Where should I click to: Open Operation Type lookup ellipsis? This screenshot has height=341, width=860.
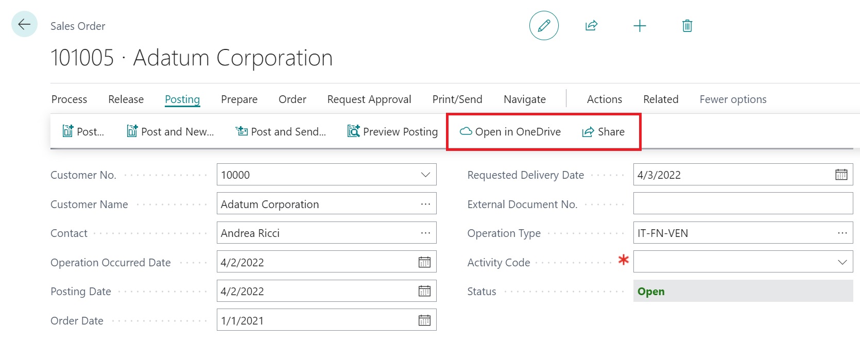842,233
